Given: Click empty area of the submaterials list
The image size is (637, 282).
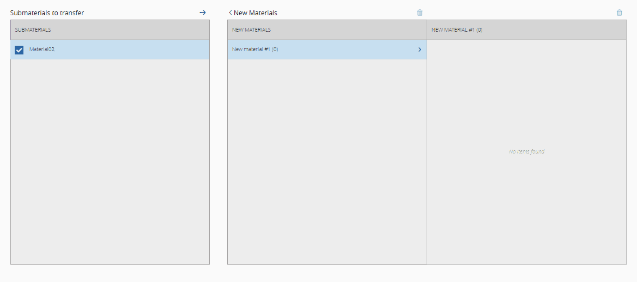Looking at the screenshot, I should (110, 163).
